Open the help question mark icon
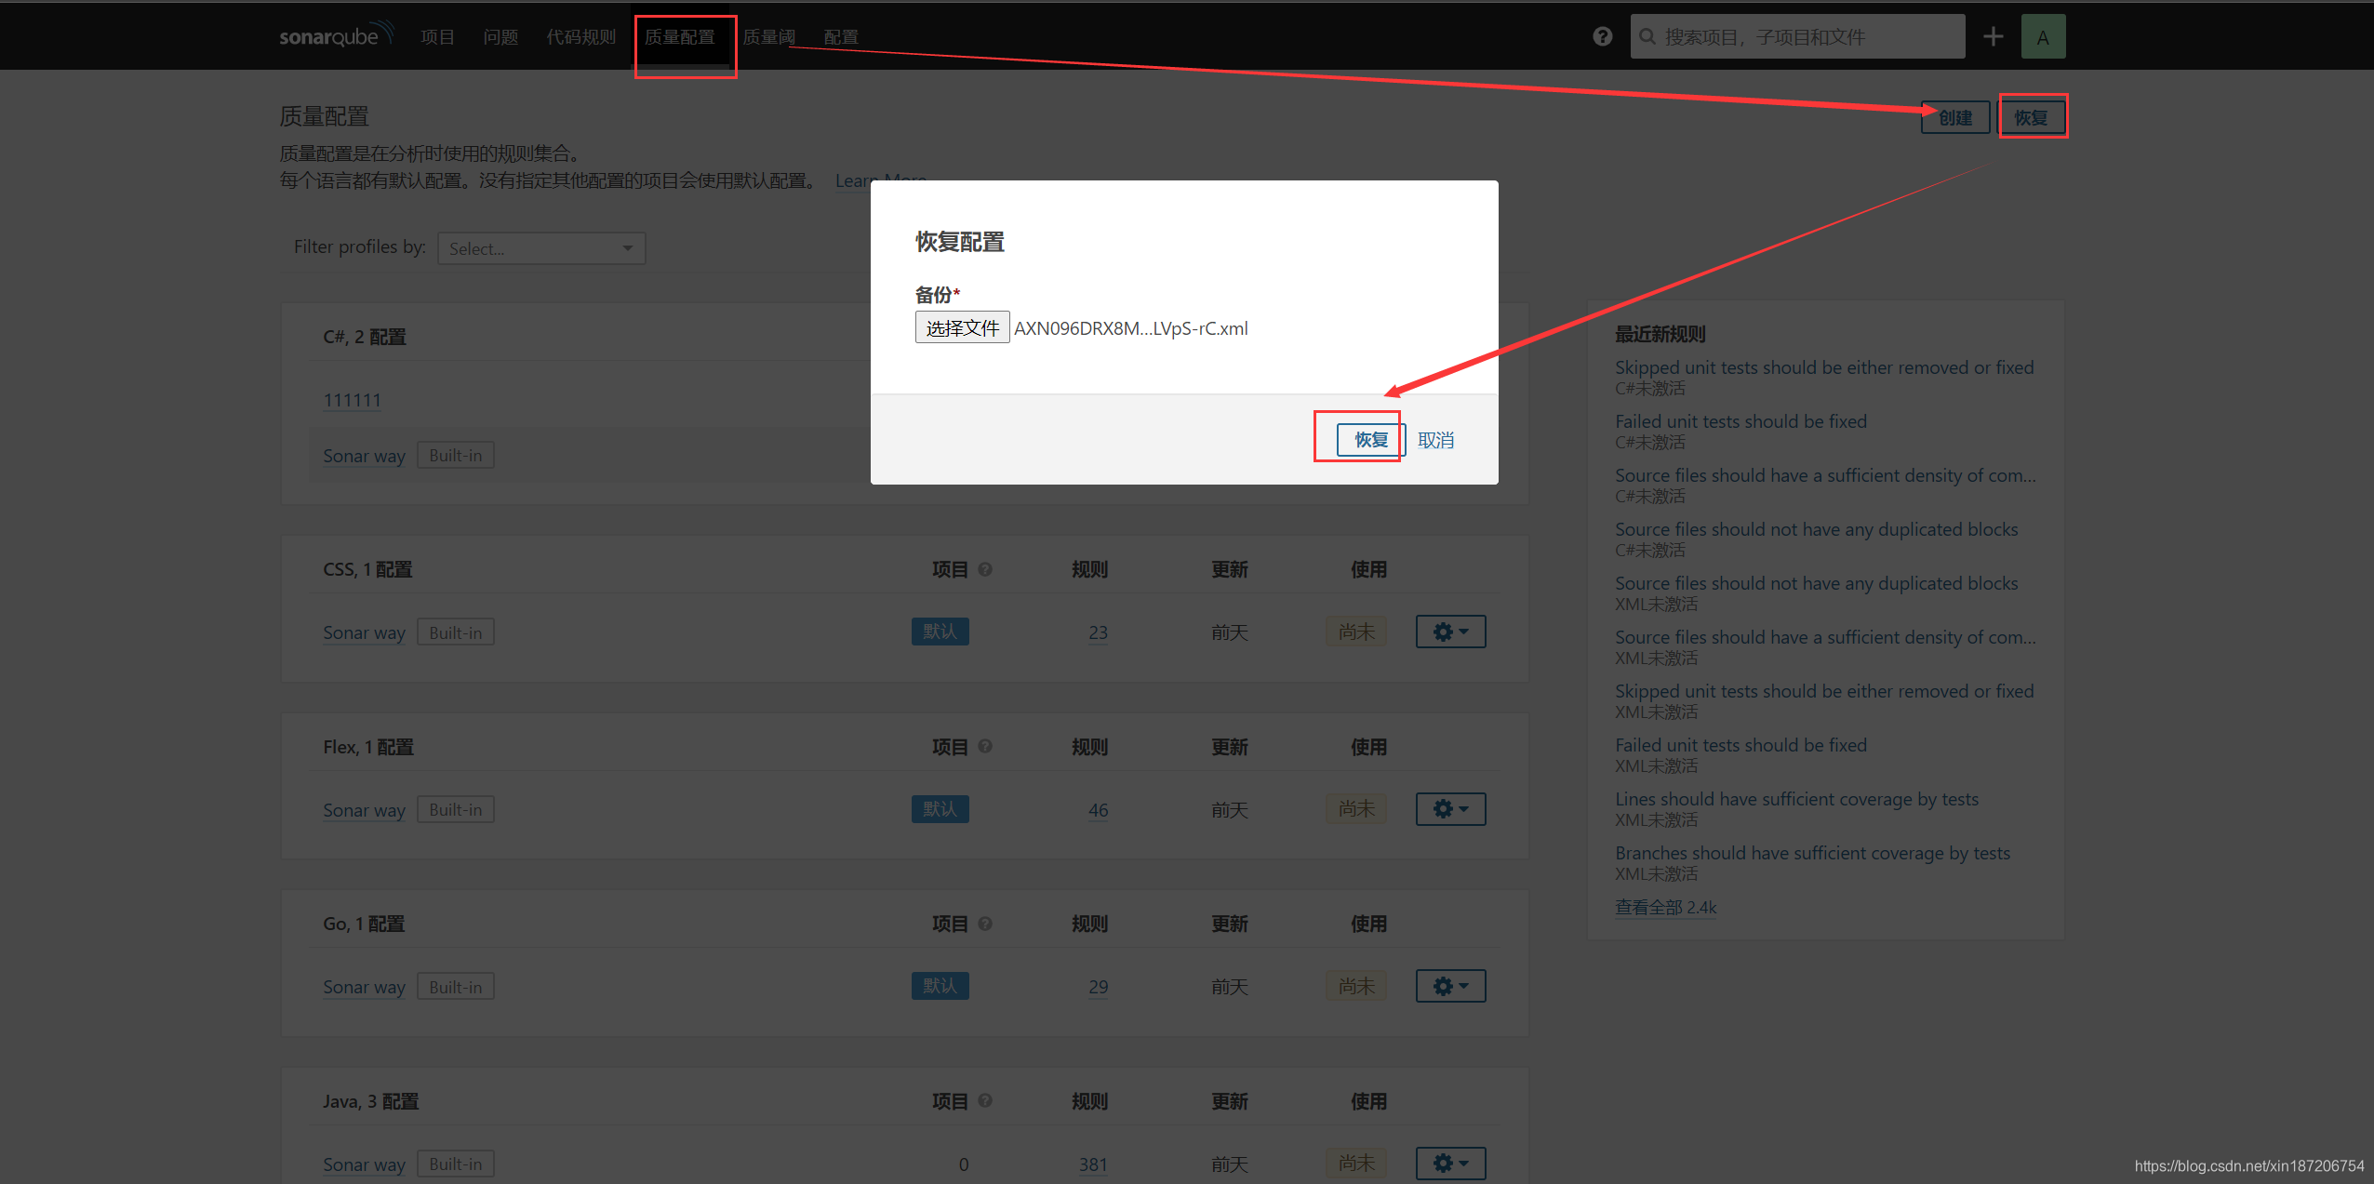The height and width of the screenshot is (1184, 2374). pyautogui.click(x=1602, y=36)
